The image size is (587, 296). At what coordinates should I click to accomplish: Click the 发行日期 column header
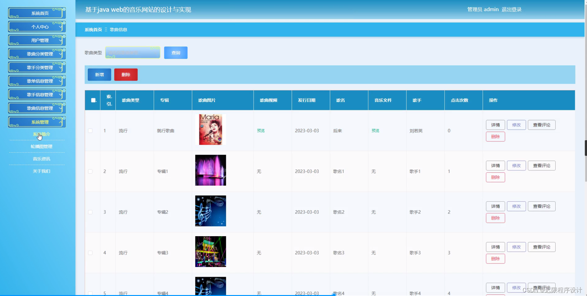pyautogui.click(x=311, y=100)
